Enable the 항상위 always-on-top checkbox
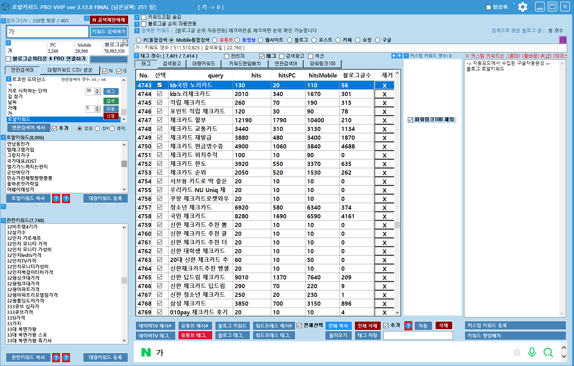Image resolution: width=574 pixels, height=366 pixels. pos(489,7)
